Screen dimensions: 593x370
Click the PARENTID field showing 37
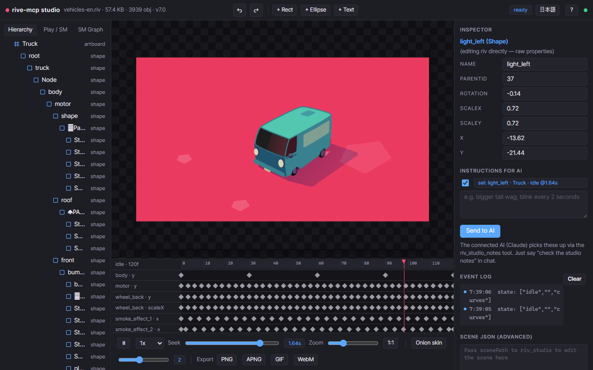click(x=545, y=79)
